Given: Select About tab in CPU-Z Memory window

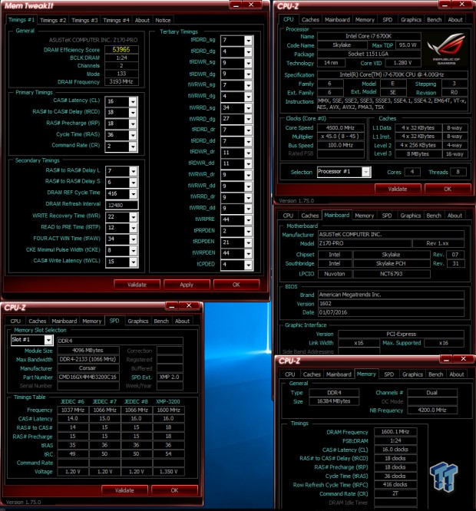Looking at the screenshot, I should click(x=457, y=374).
